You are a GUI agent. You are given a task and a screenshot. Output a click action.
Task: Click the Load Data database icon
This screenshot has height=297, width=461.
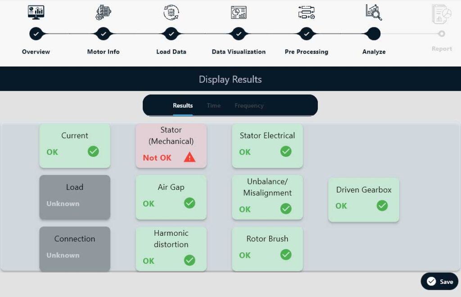click(171, 12)
